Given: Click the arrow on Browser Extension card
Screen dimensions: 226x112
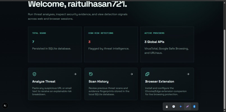Looking at the screenshot, I should [x=188, y=74].
